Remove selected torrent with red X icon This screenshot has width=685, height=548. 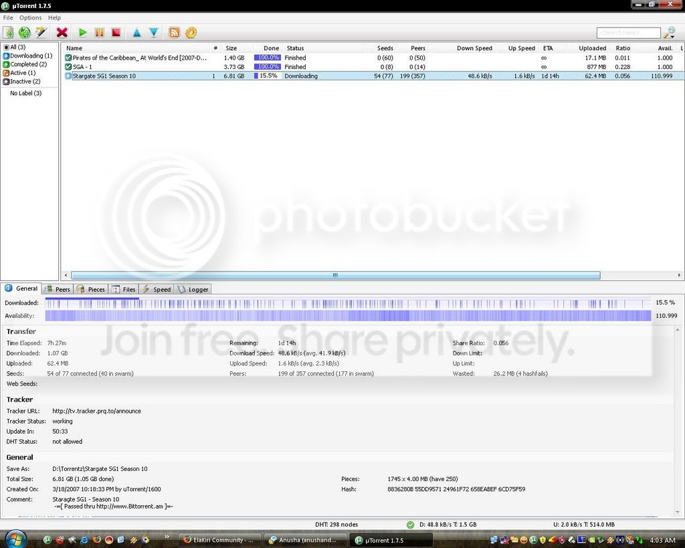[x=62, y=32]
